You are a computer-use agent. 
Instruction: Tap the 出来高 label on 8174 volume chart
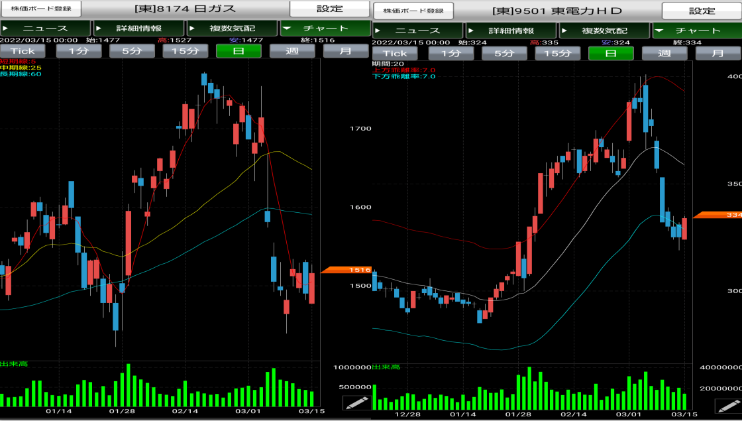[14, 364]
